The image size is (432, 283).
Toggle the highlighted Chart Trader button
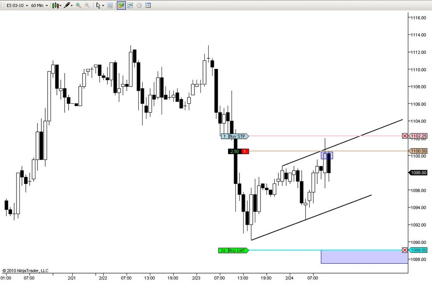(x=121, y=5)
